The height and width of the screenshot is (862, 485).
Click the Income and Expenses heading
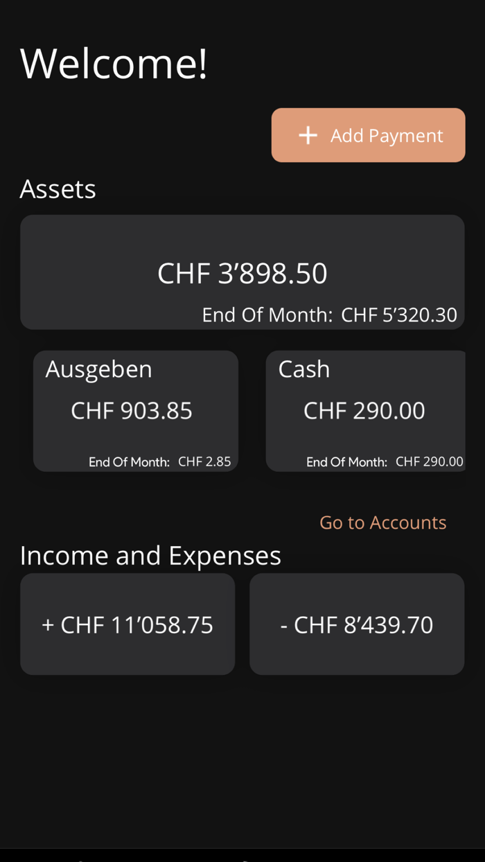point(151,555)
